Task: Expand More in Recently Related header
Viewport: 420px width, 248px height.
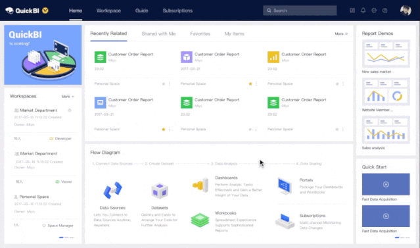Action: pos(341,34)
